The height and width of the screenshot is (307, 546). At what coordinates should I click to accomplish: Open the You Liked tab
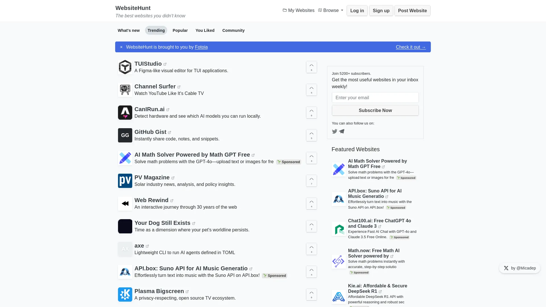coord(205,30)
